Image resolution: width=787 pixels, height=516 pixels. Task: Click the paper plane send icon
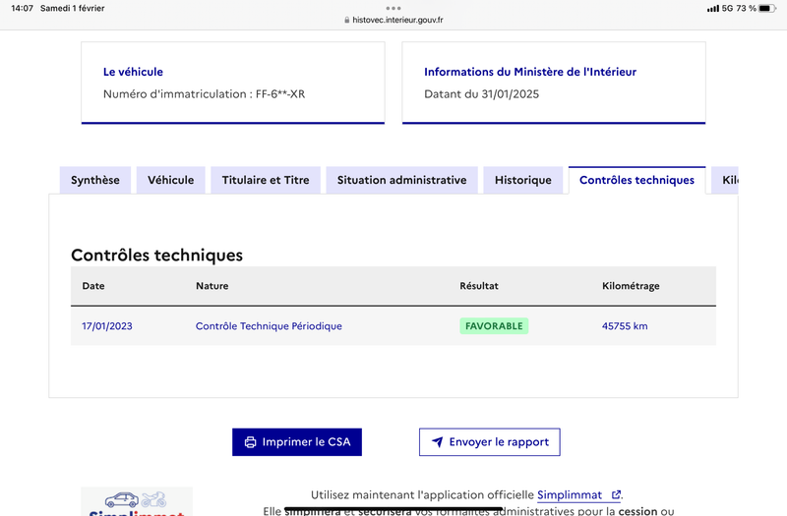coord(437,441)
